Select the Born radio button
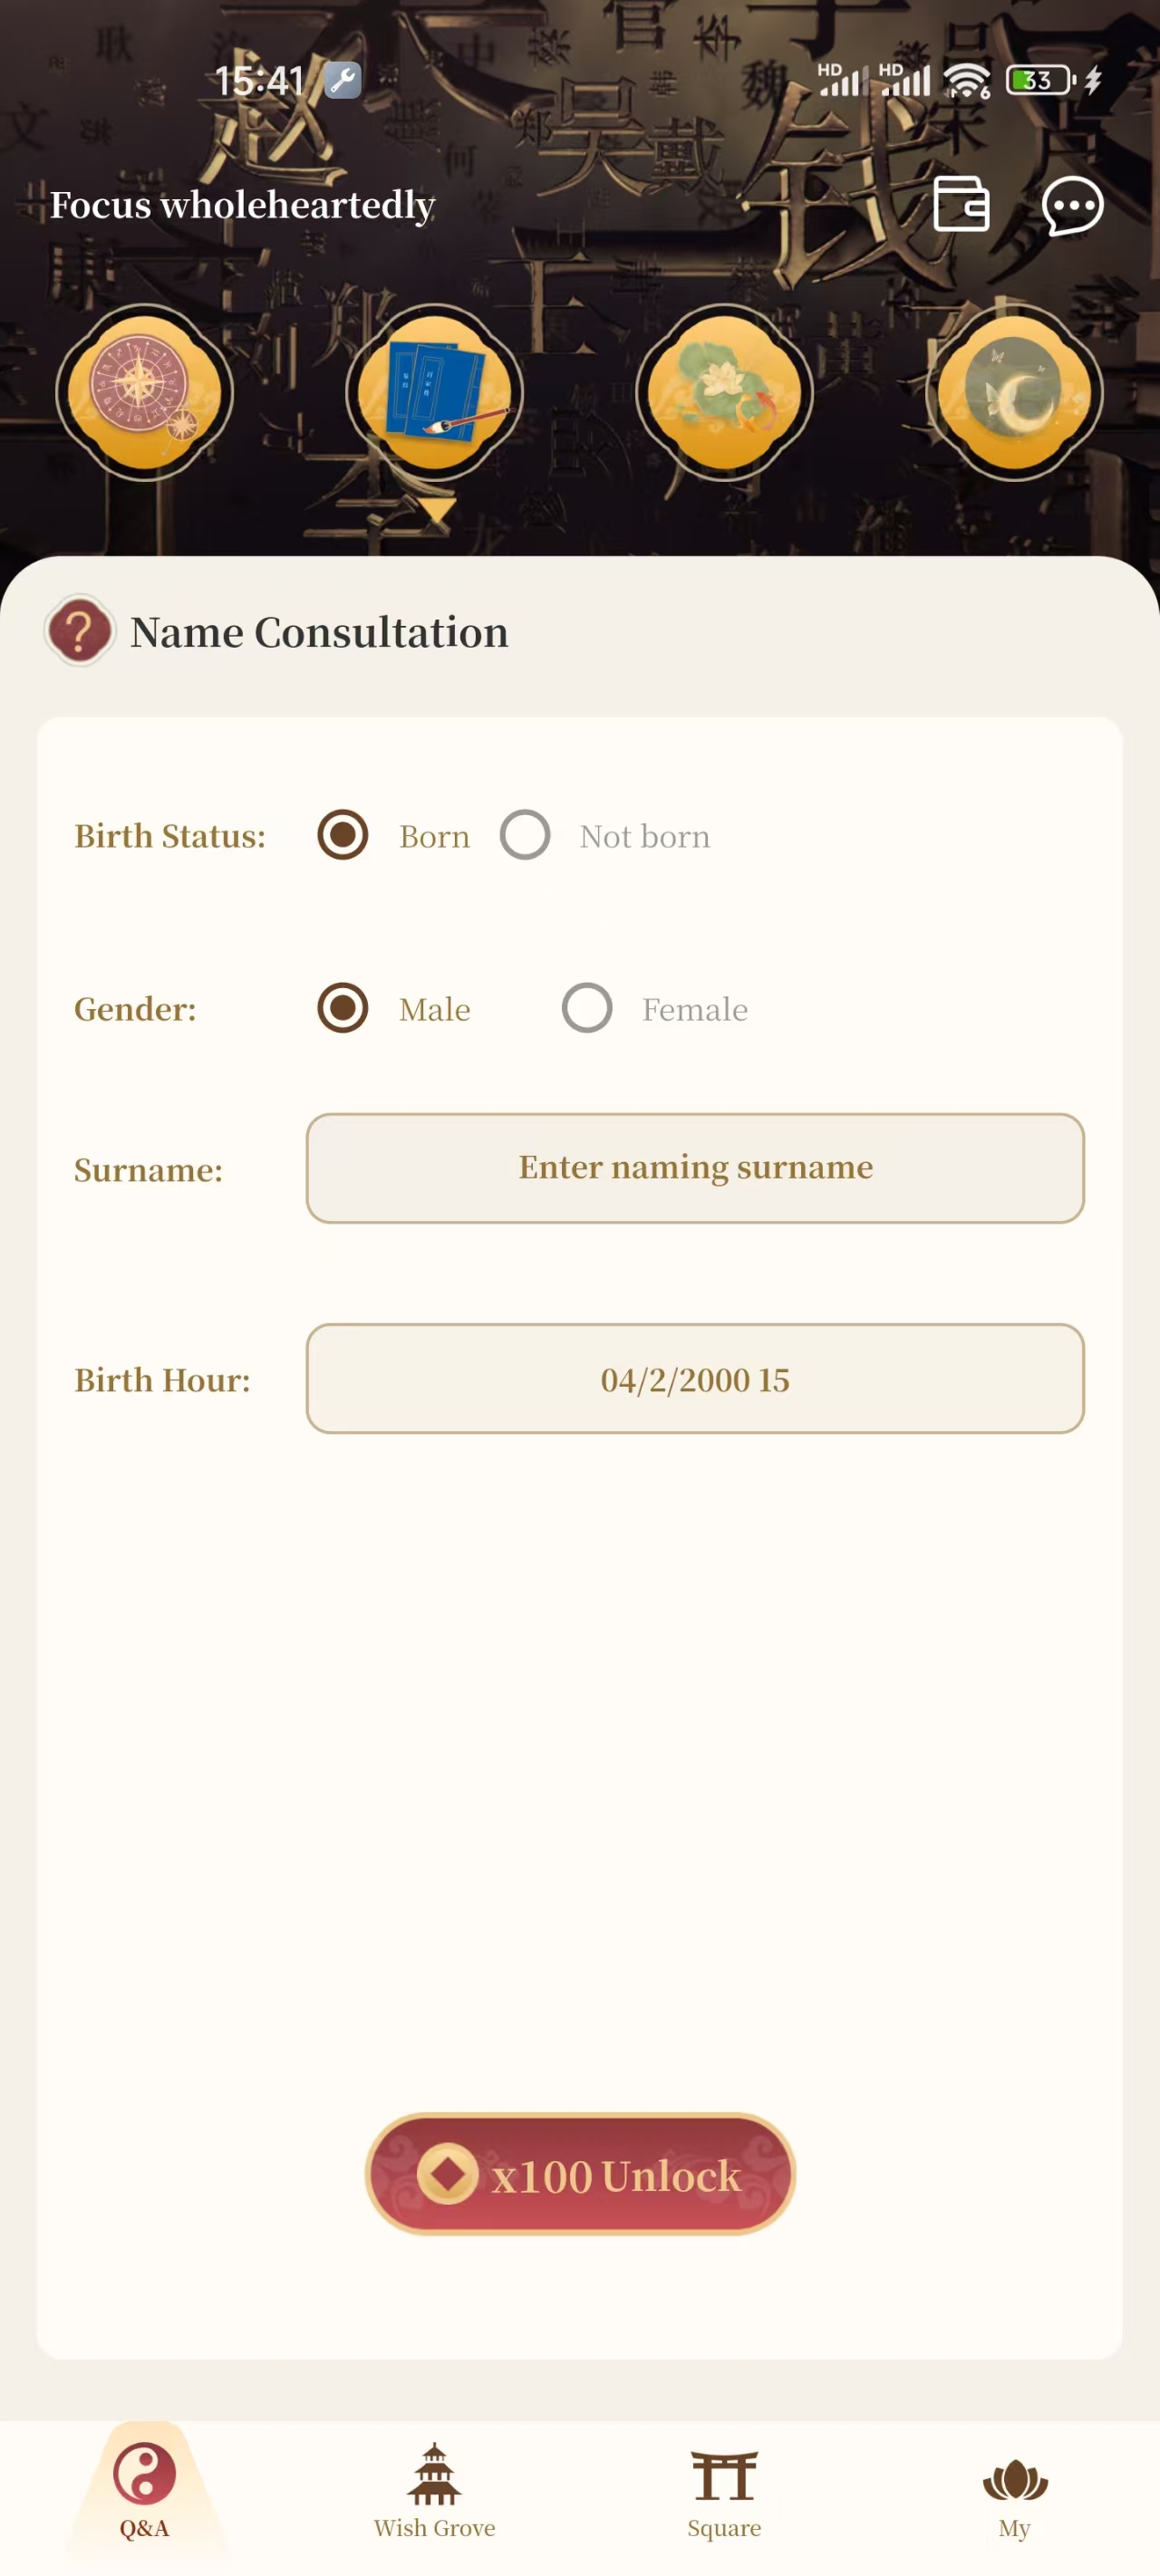 (x=343, y=835)
